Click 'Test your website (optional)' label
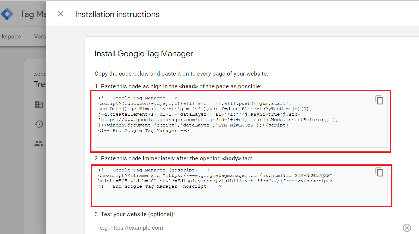419x234 pixels. coord(135,214)
